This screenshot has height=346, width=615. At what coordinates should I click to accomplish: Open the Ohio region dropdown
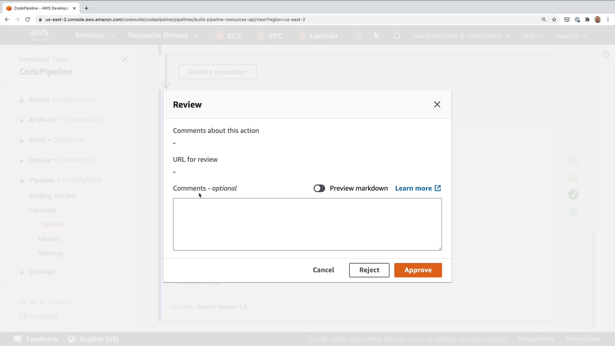[x=532, y=36]
